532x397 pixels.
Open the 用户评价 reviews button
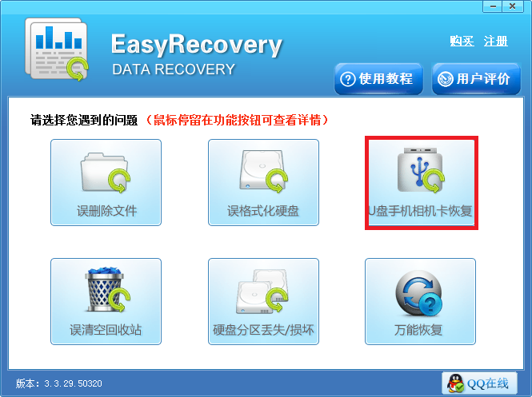coord(476,79)
